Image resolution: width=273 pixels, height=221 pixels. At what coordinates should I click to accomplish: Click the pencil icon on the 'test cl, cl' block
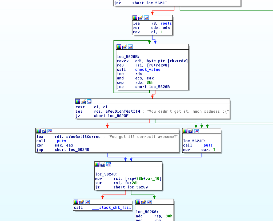83,102
